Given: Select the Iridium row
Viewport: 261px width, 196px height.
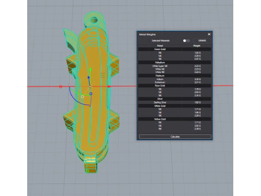Looking at the screenshot, I should click(x=175, y=79).
